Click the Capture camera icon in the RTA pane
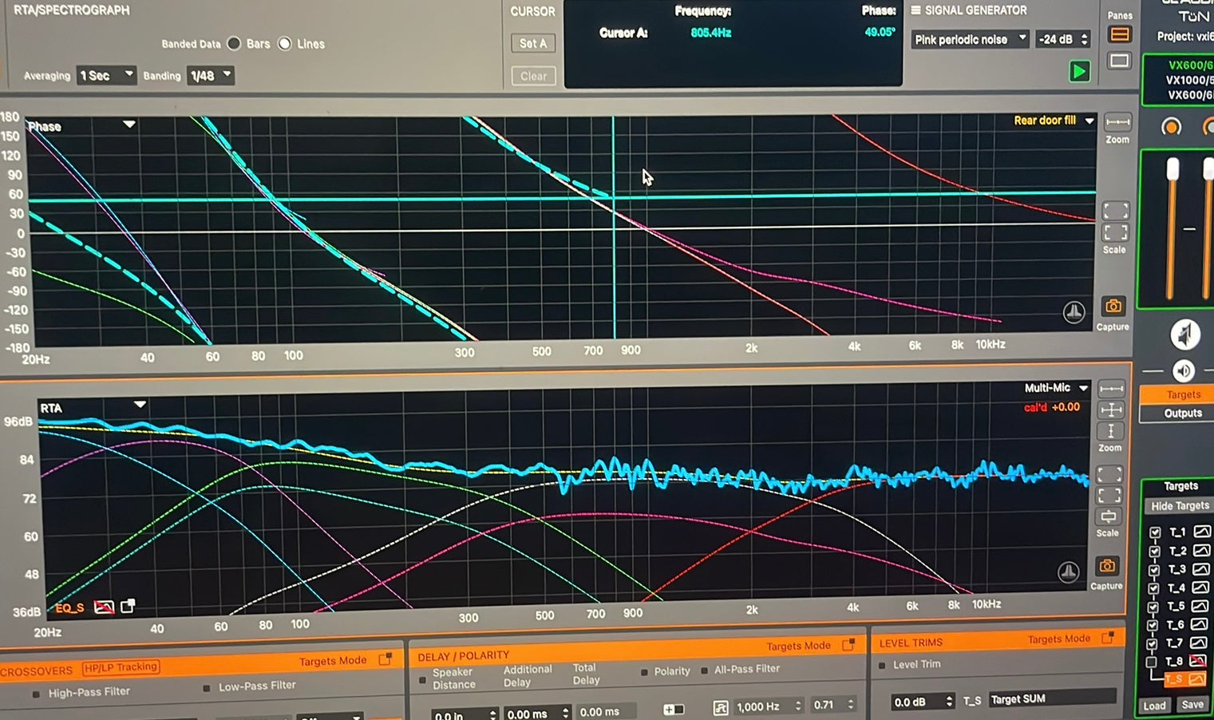This screenshot has width=1214, height=720. (x=1107, y=566)
